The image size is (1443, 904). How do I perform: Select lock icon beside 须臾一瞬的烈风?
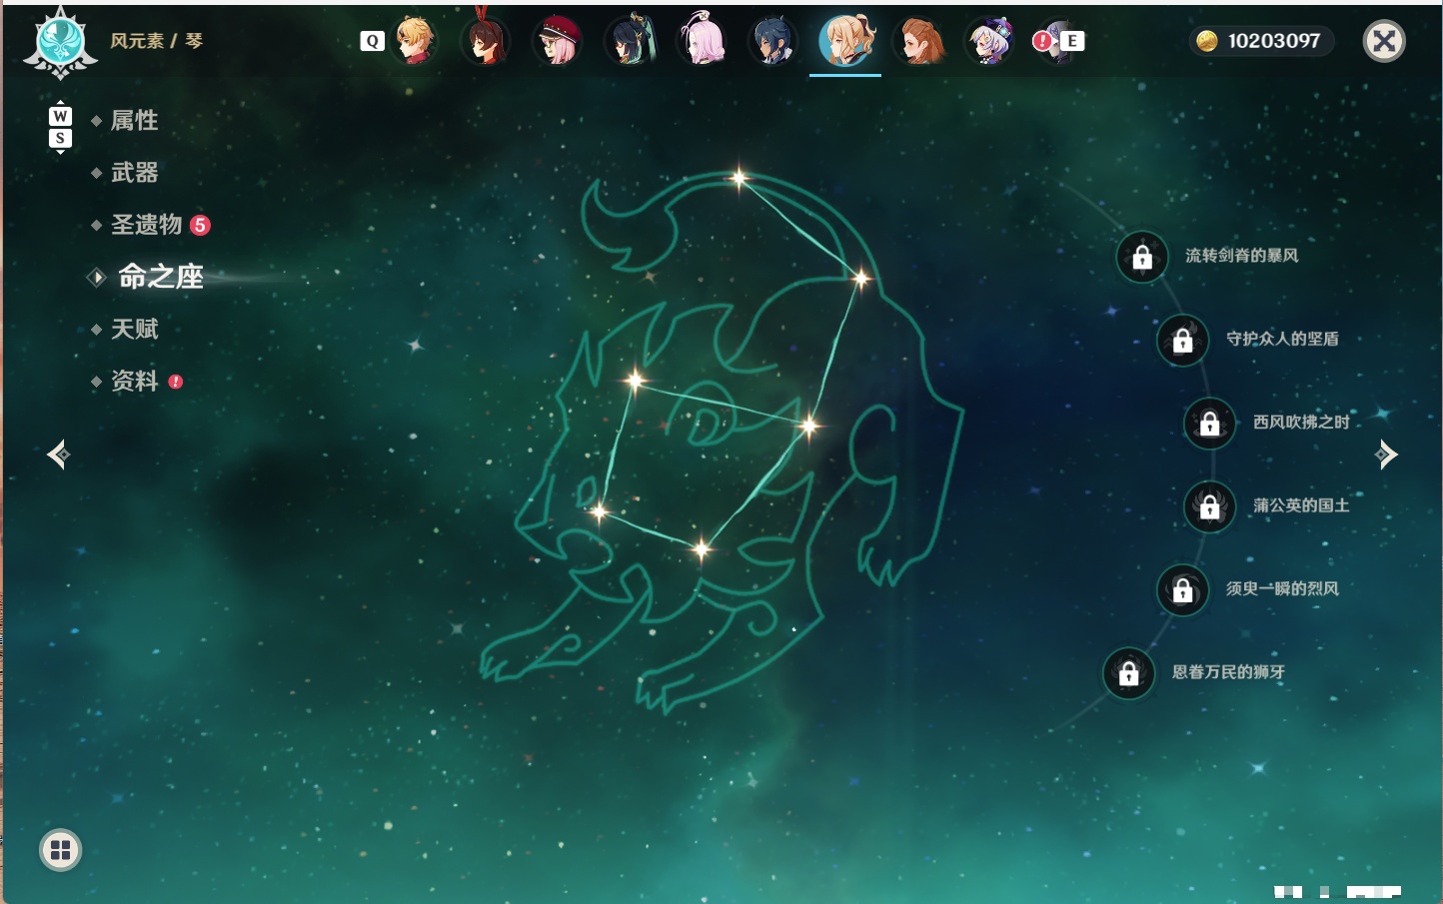click(1183, 589)
